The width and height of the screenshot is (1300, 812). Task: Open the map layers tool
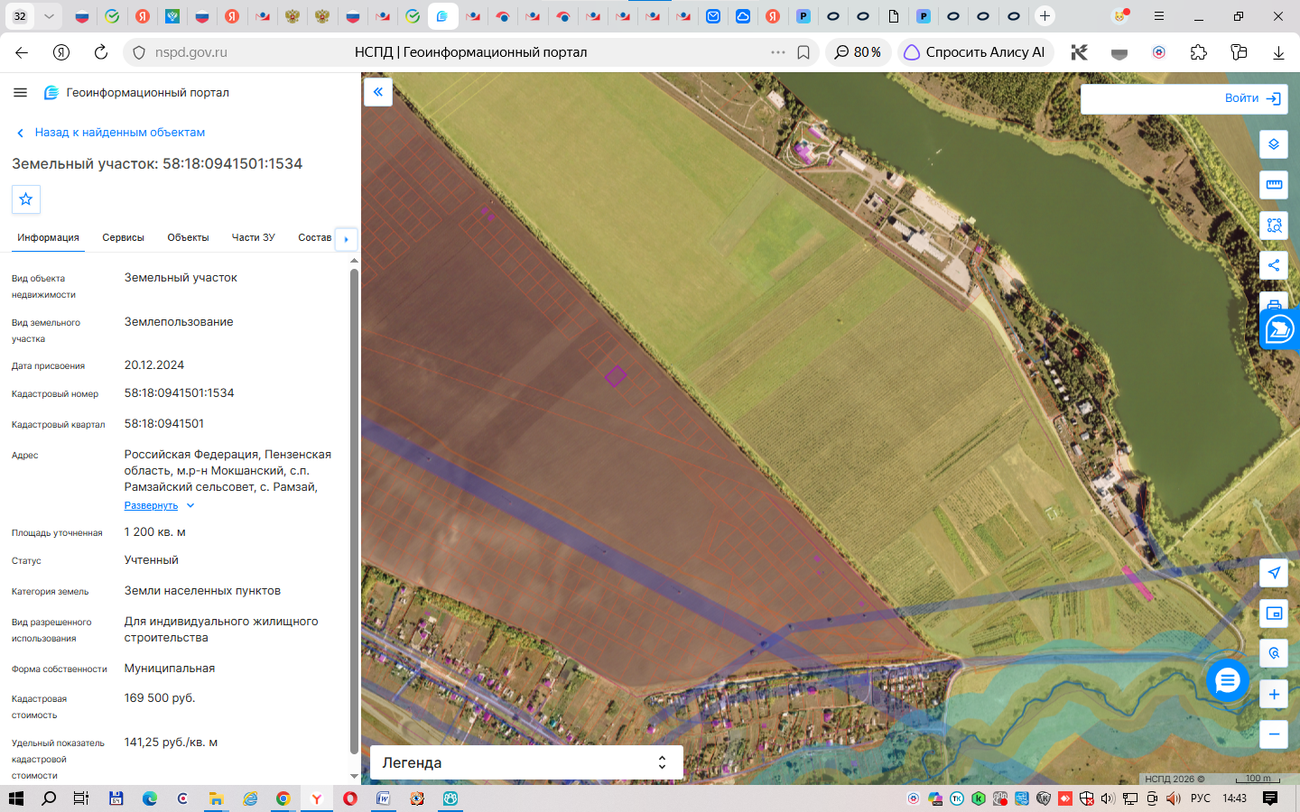pyautogui.click(x=1274, y=144)
